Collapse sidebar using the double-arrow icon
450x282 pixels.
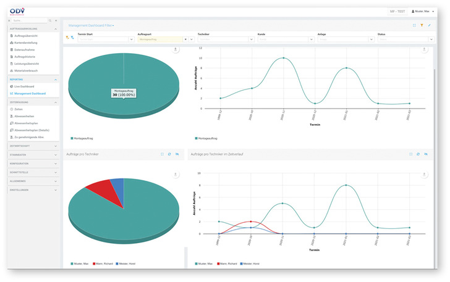[x=56, y=20]
